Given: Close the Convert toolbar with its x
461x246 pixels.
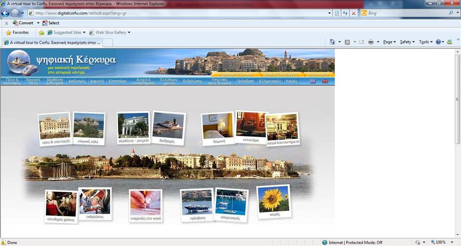Looking at the screenshot, I should pos(6,23).
